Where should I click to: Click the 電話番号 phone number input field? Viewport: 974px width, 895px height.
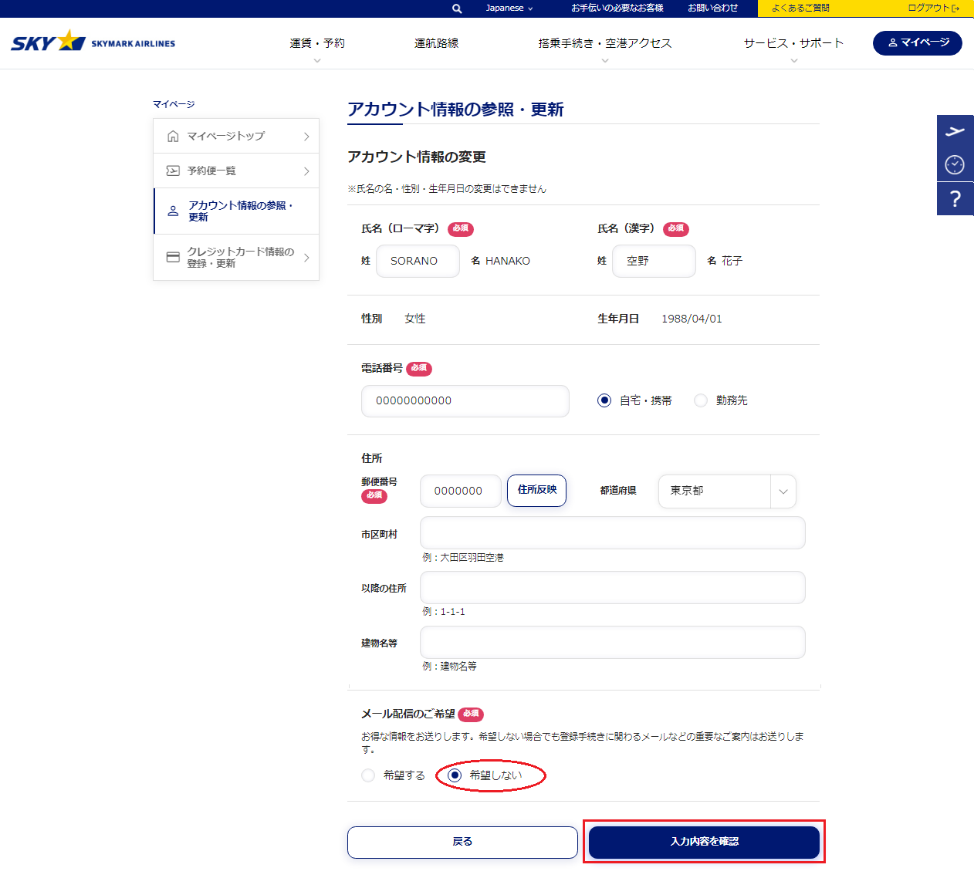pos(465,401)
